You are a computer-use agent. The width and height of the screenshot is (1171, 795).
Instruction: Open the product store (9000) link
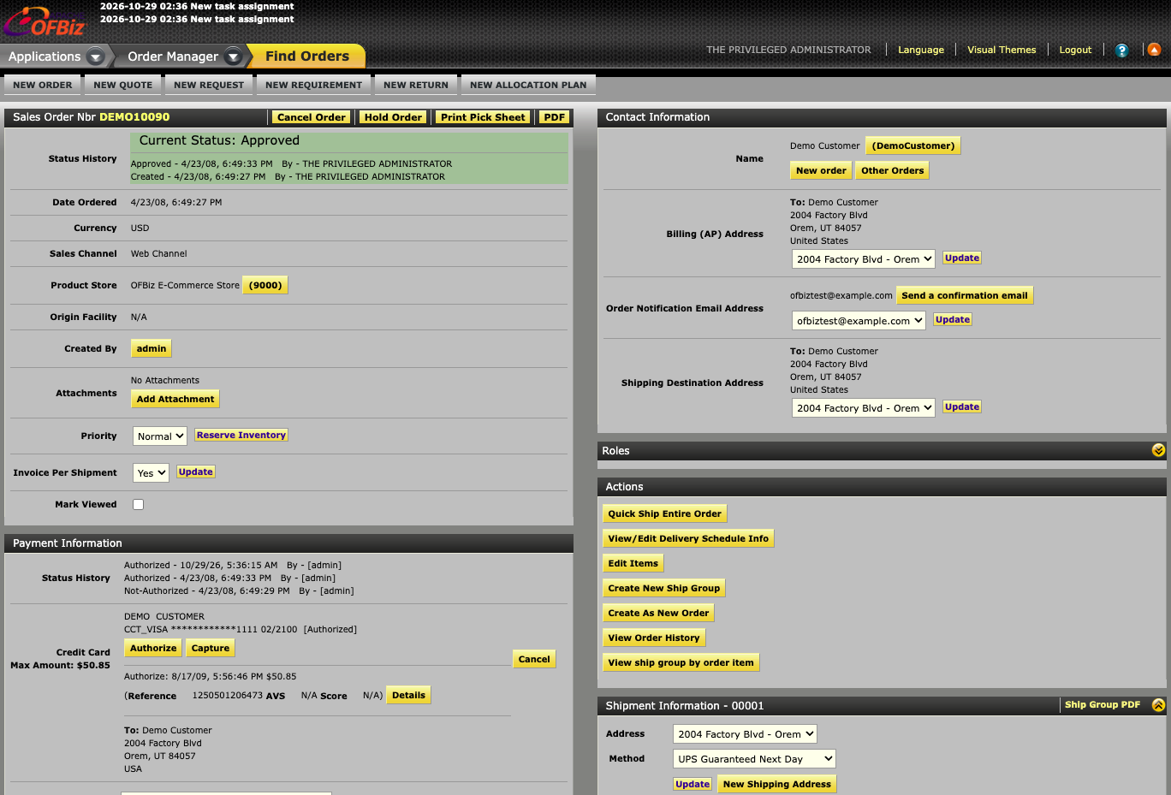265,285
